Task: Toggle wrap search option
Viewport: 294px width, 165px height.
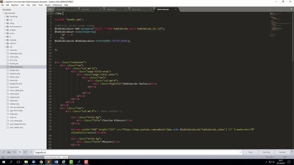Action: click(x=20, y=152)
